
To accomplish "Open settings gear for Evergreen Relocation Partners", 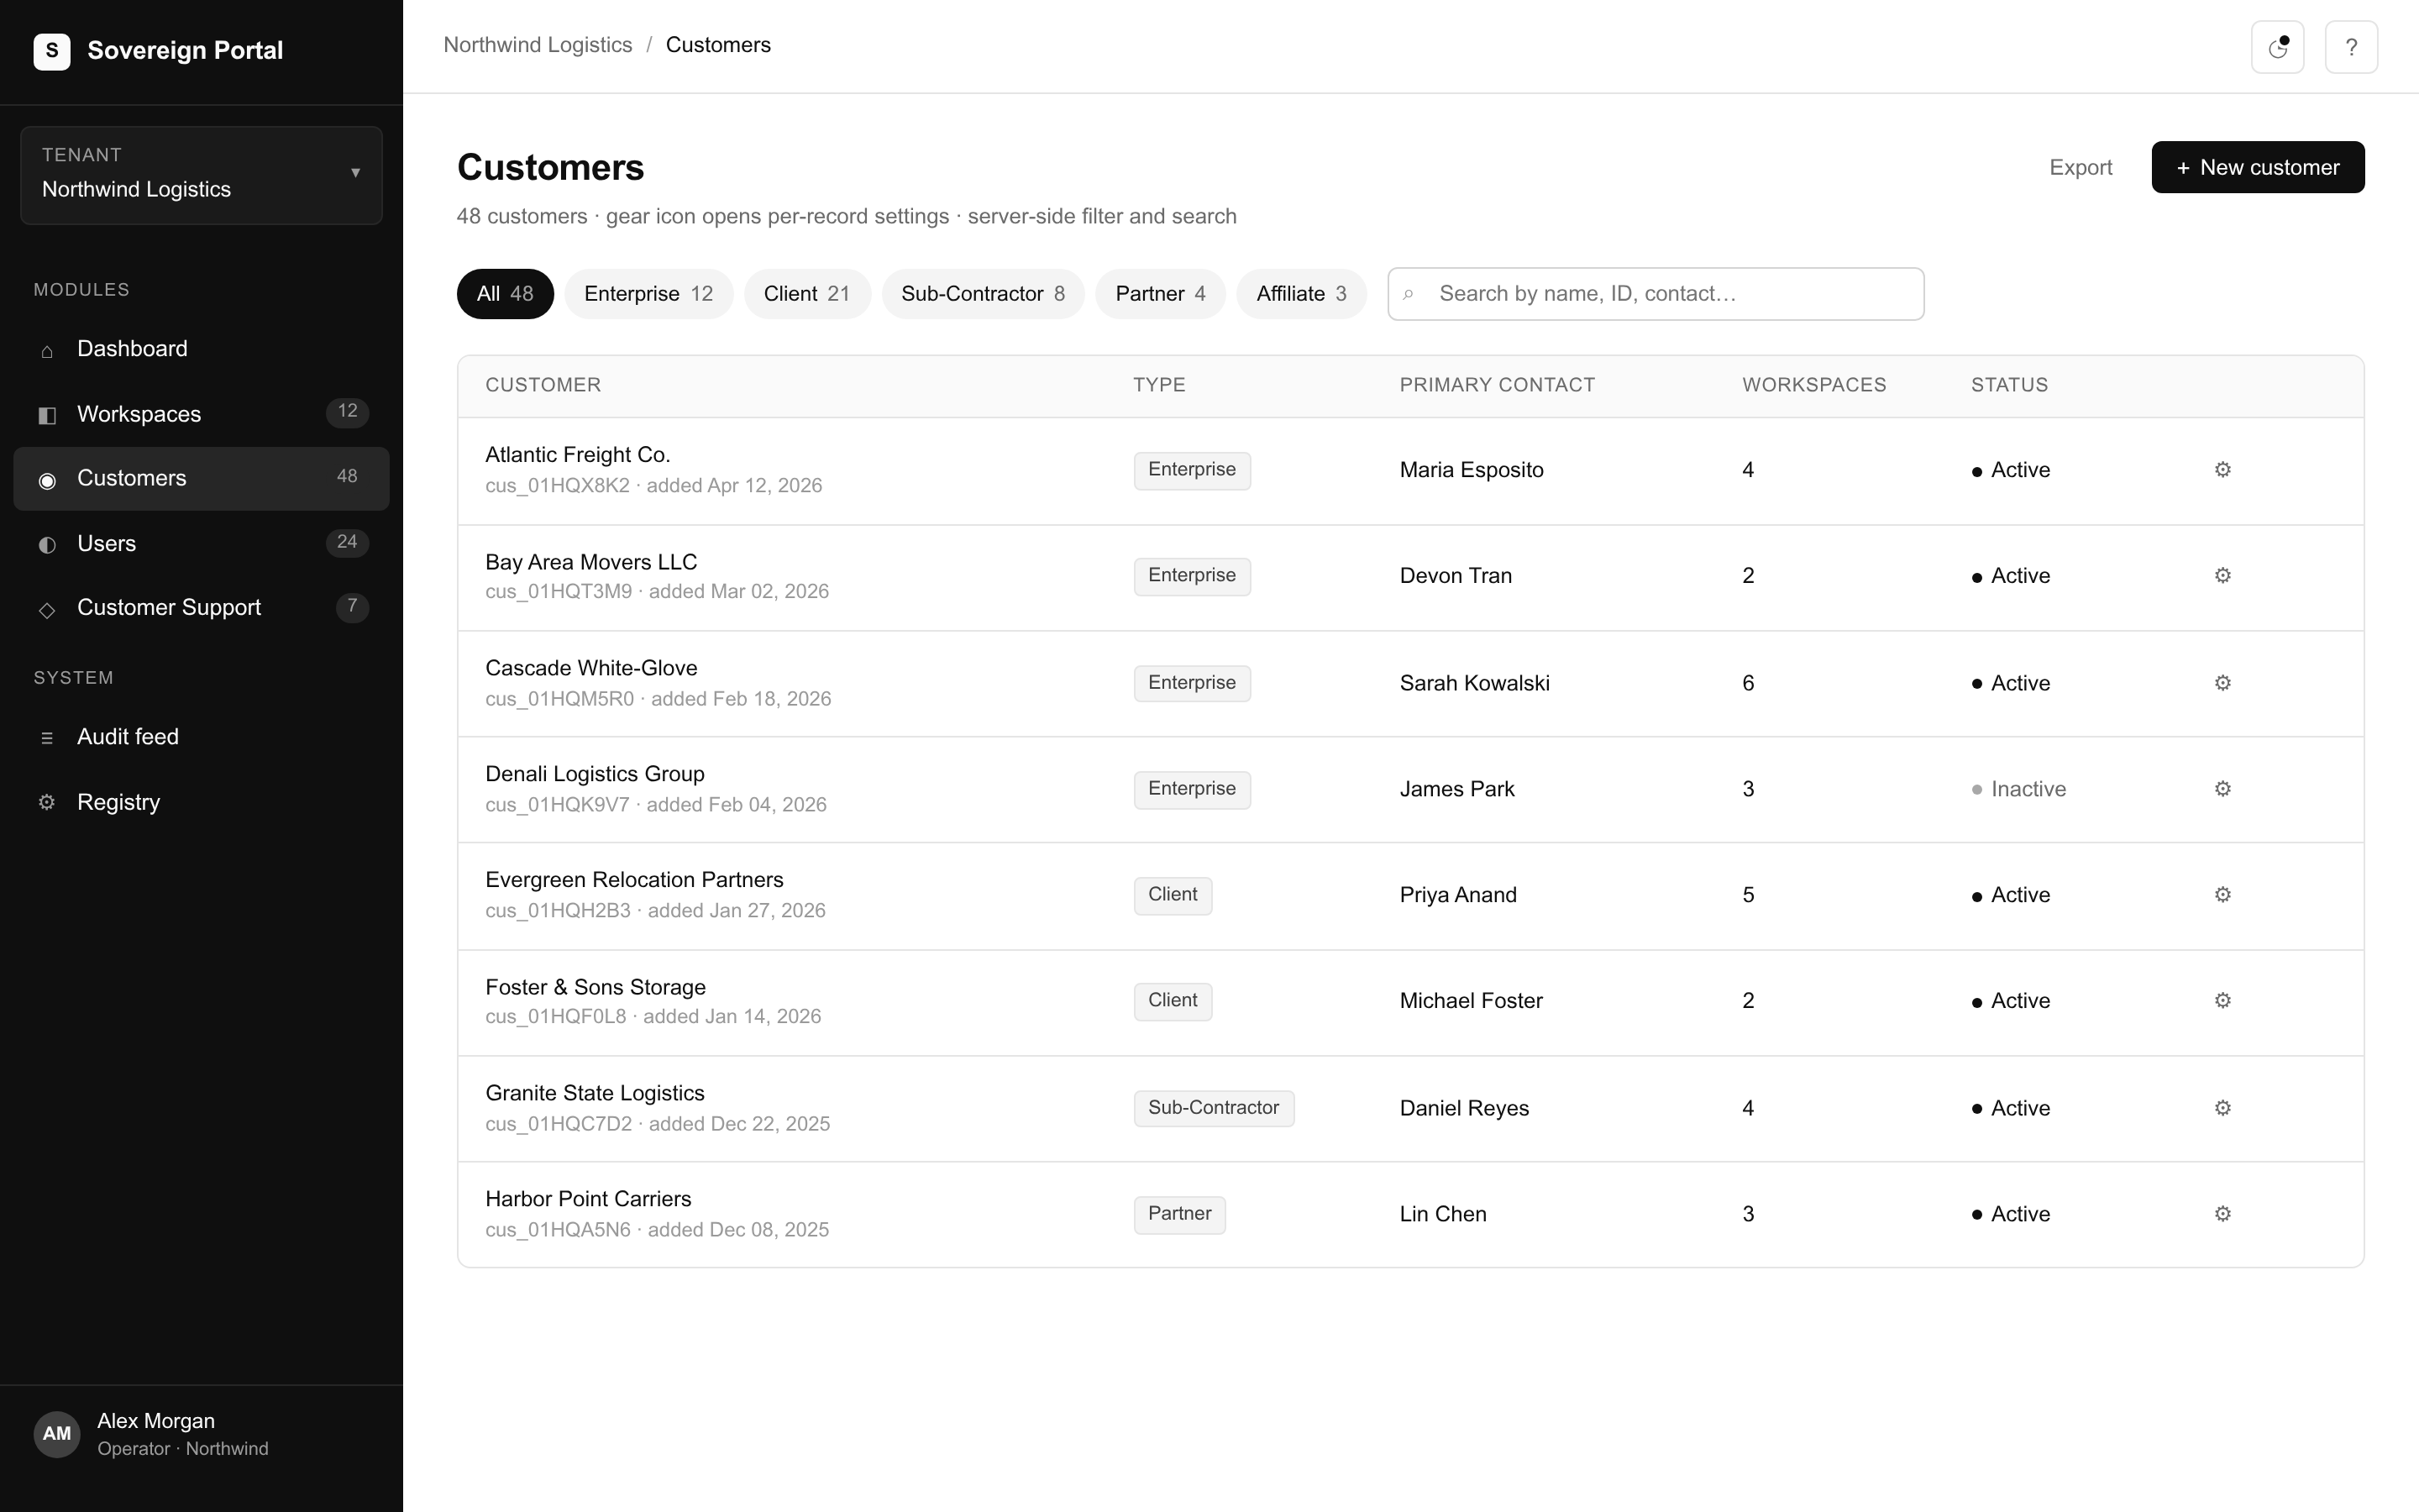I will (2222, 895).
